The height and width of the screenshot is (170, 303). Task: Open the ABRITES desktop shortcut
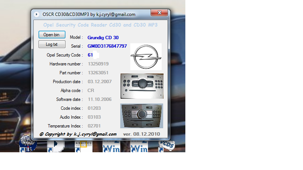[84, 146]
